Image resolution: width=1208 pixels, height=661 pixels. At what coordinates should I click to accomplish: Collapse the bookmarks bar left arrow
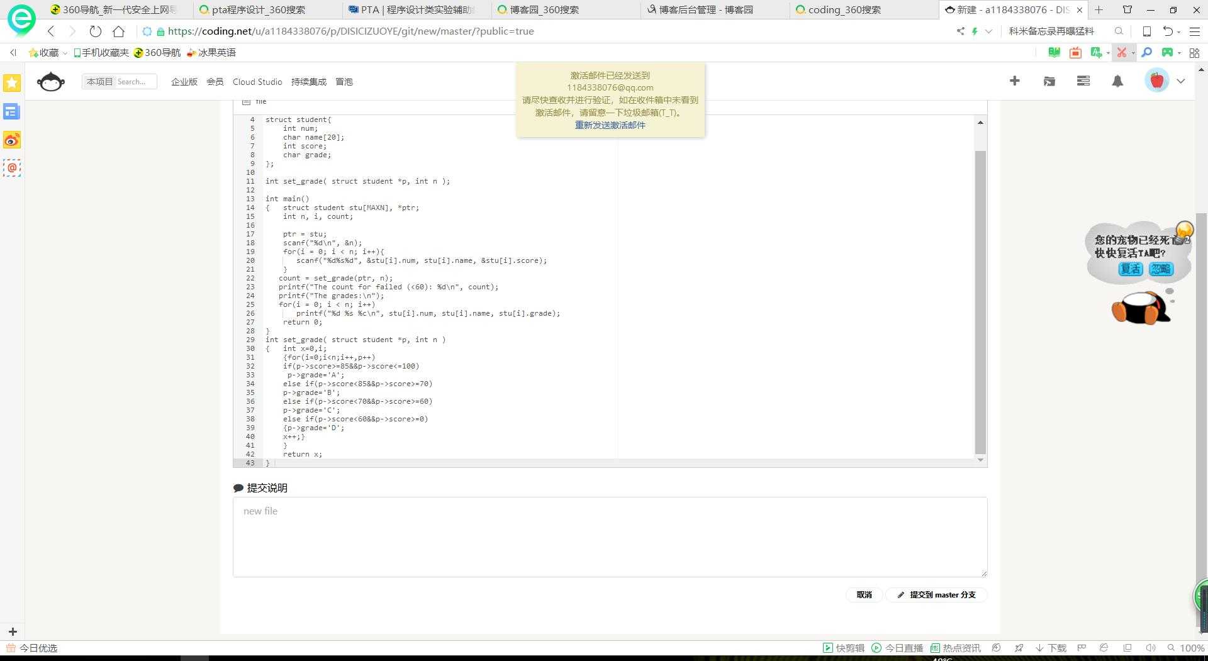13,53
